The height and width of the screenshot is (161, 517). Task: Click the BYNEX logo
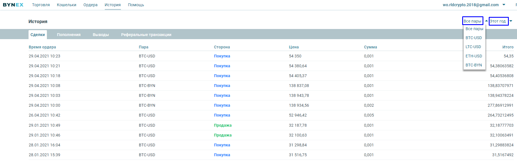pos(13,5)
